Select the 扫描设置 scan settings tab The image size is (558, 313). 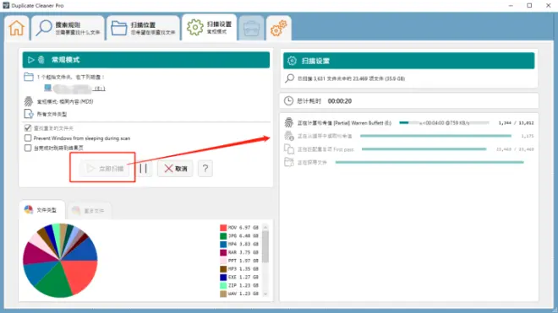pos(210,27)
